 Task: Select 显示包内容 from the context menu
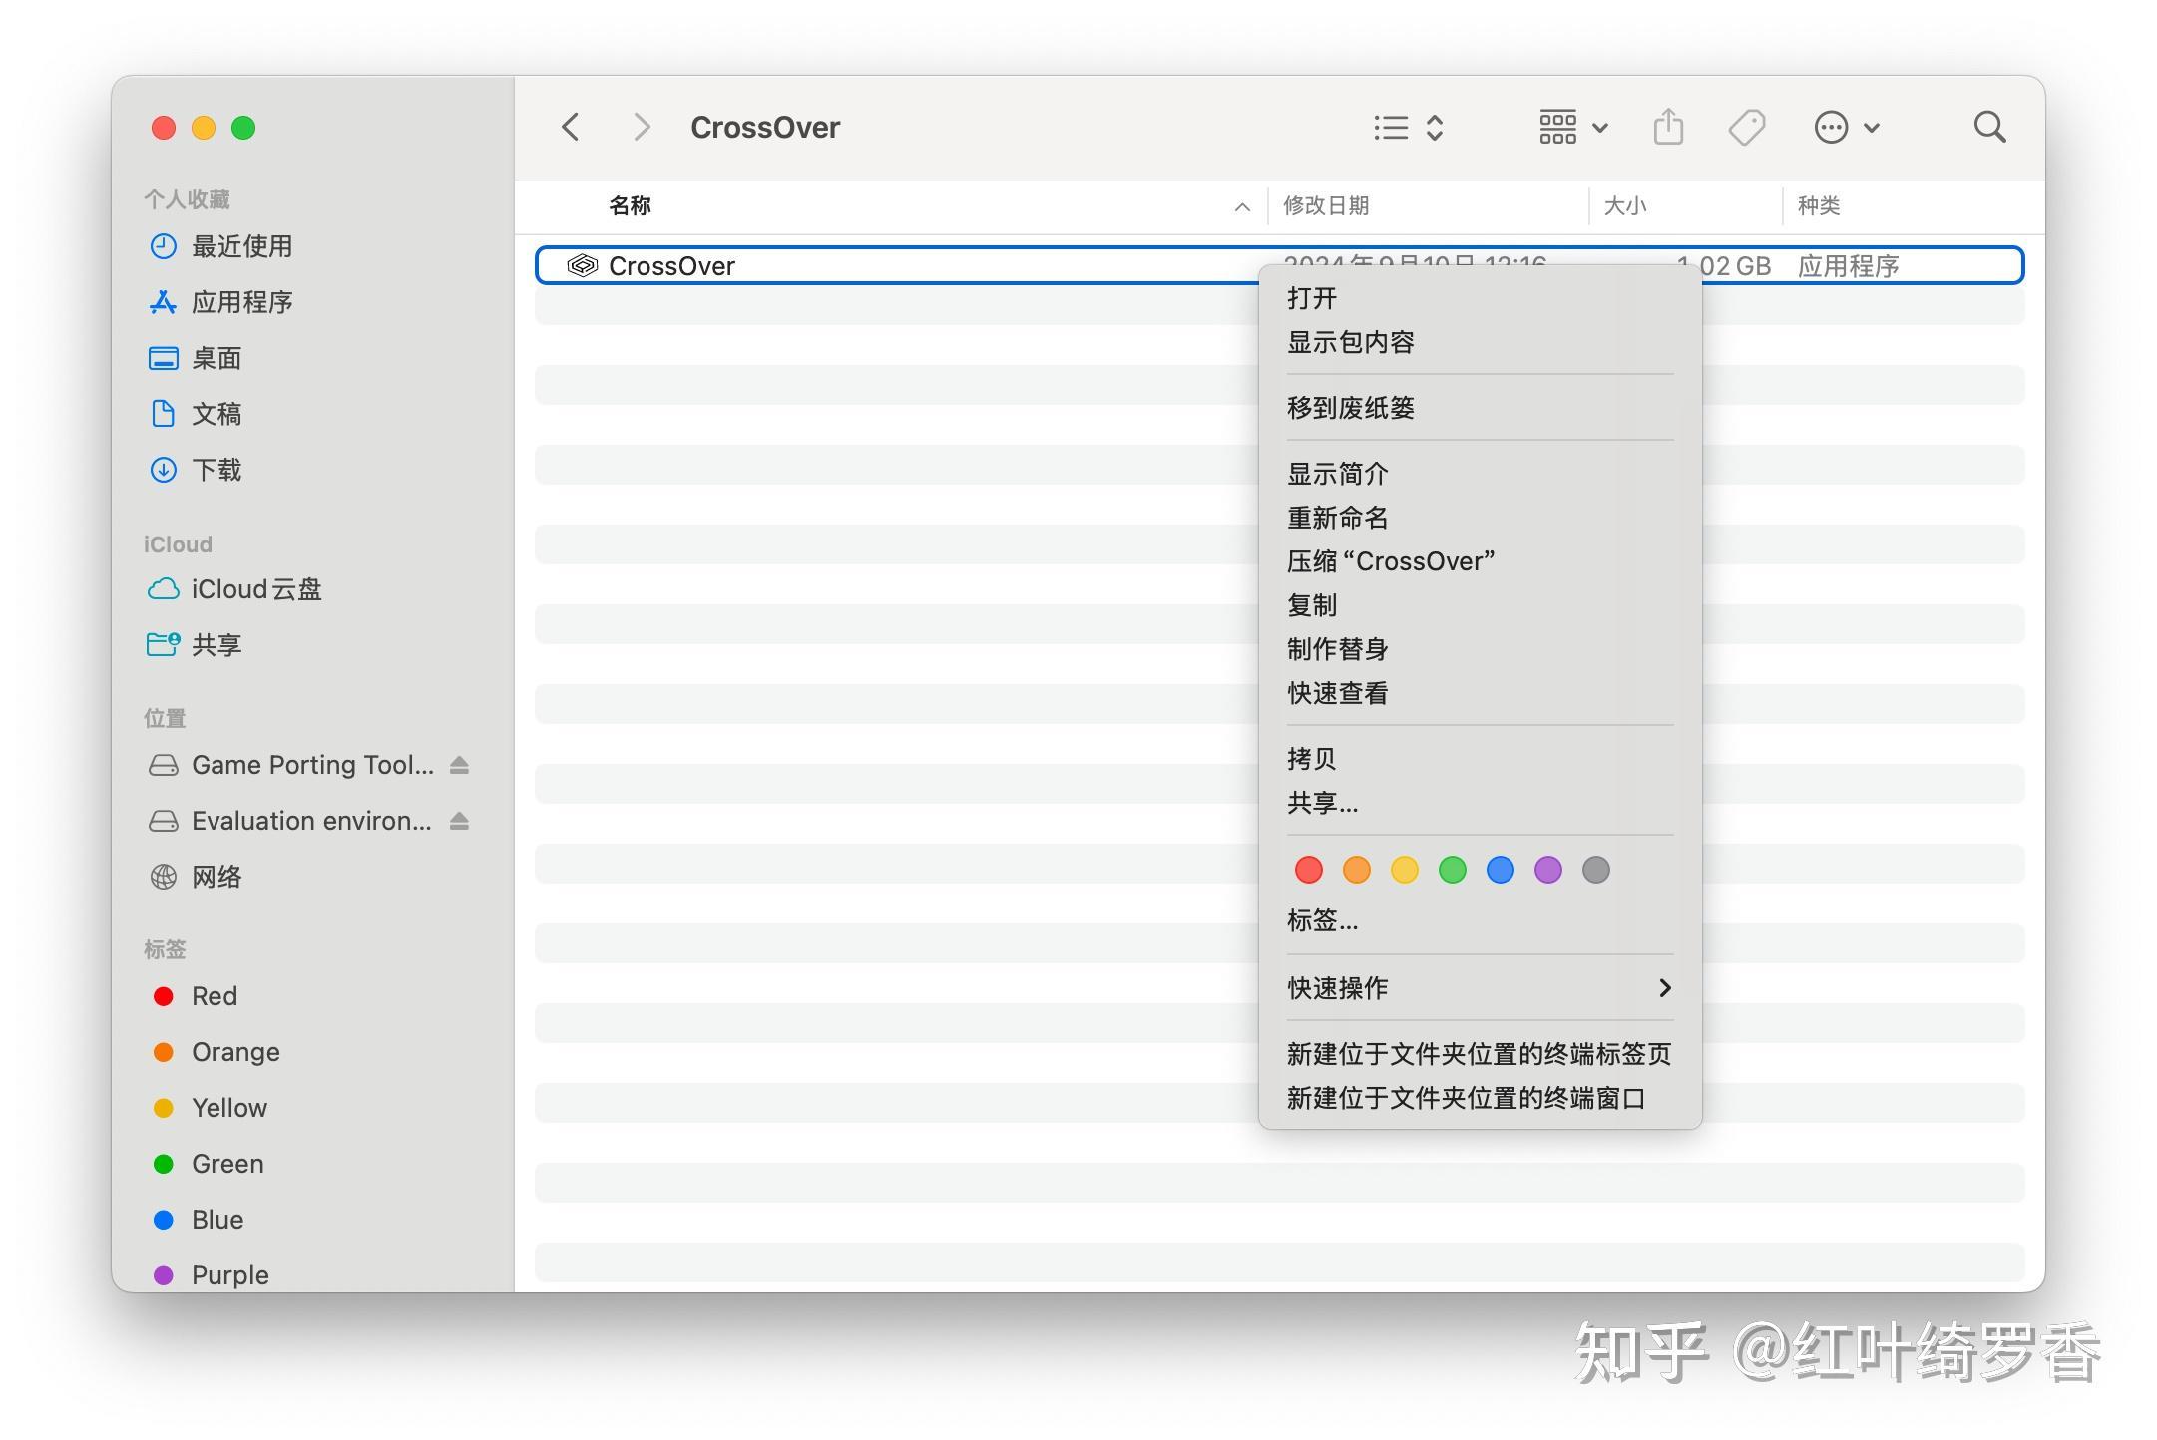point(1355,342)
